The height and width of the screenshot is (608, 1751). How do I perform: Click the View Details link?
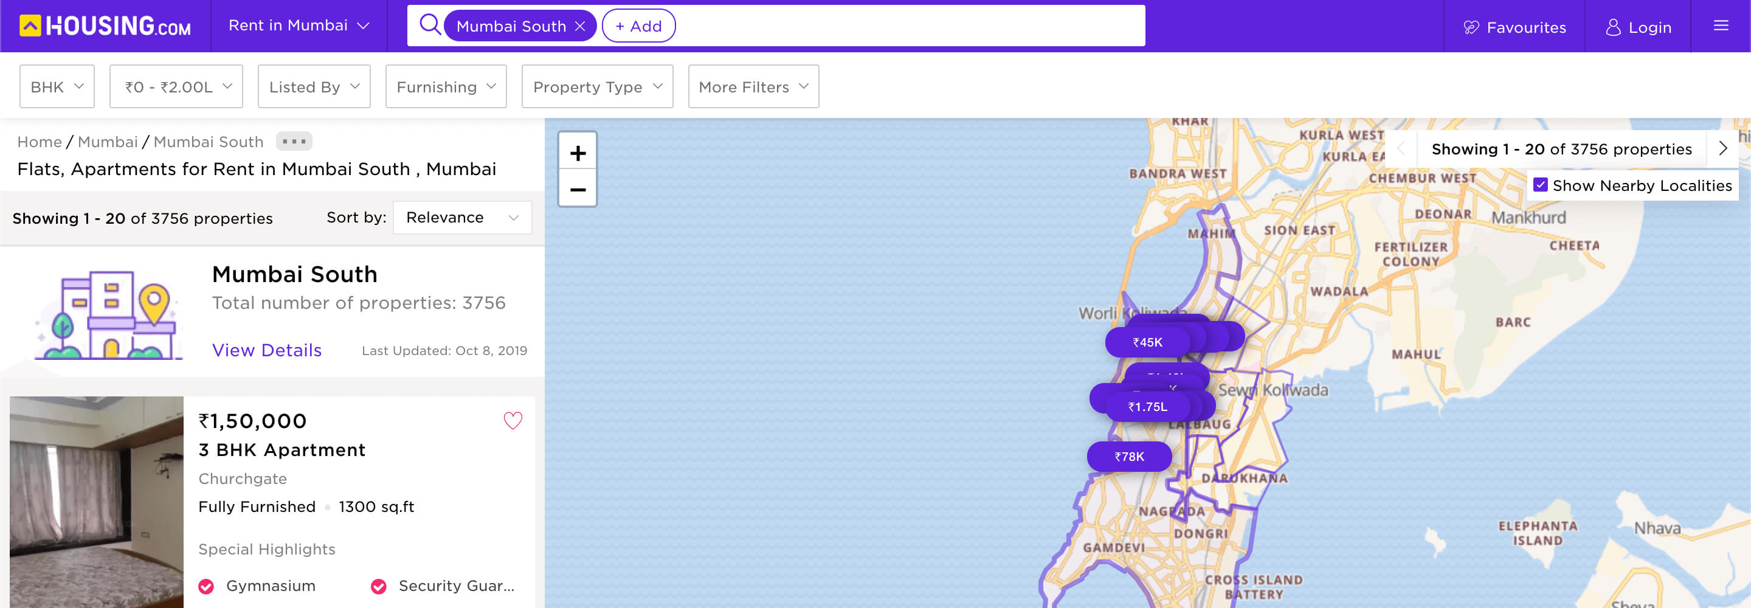click(x=266, y=350)
